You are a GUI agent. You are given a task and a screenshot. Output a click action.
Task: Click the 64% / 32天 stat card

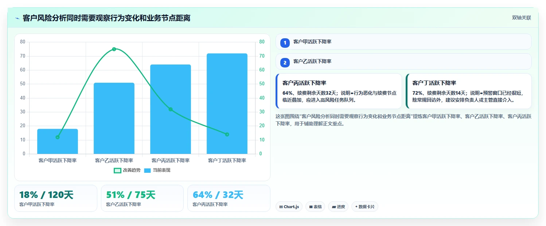click(229, 198)
